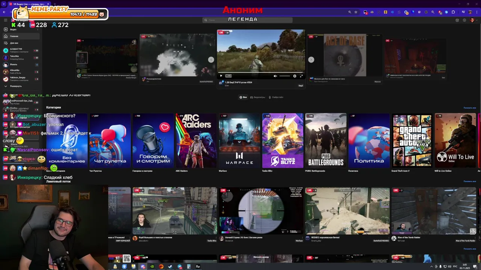The image size is (481, 270).
Task: Go back with the browser back arrow
Action: (x=4, y=12)
